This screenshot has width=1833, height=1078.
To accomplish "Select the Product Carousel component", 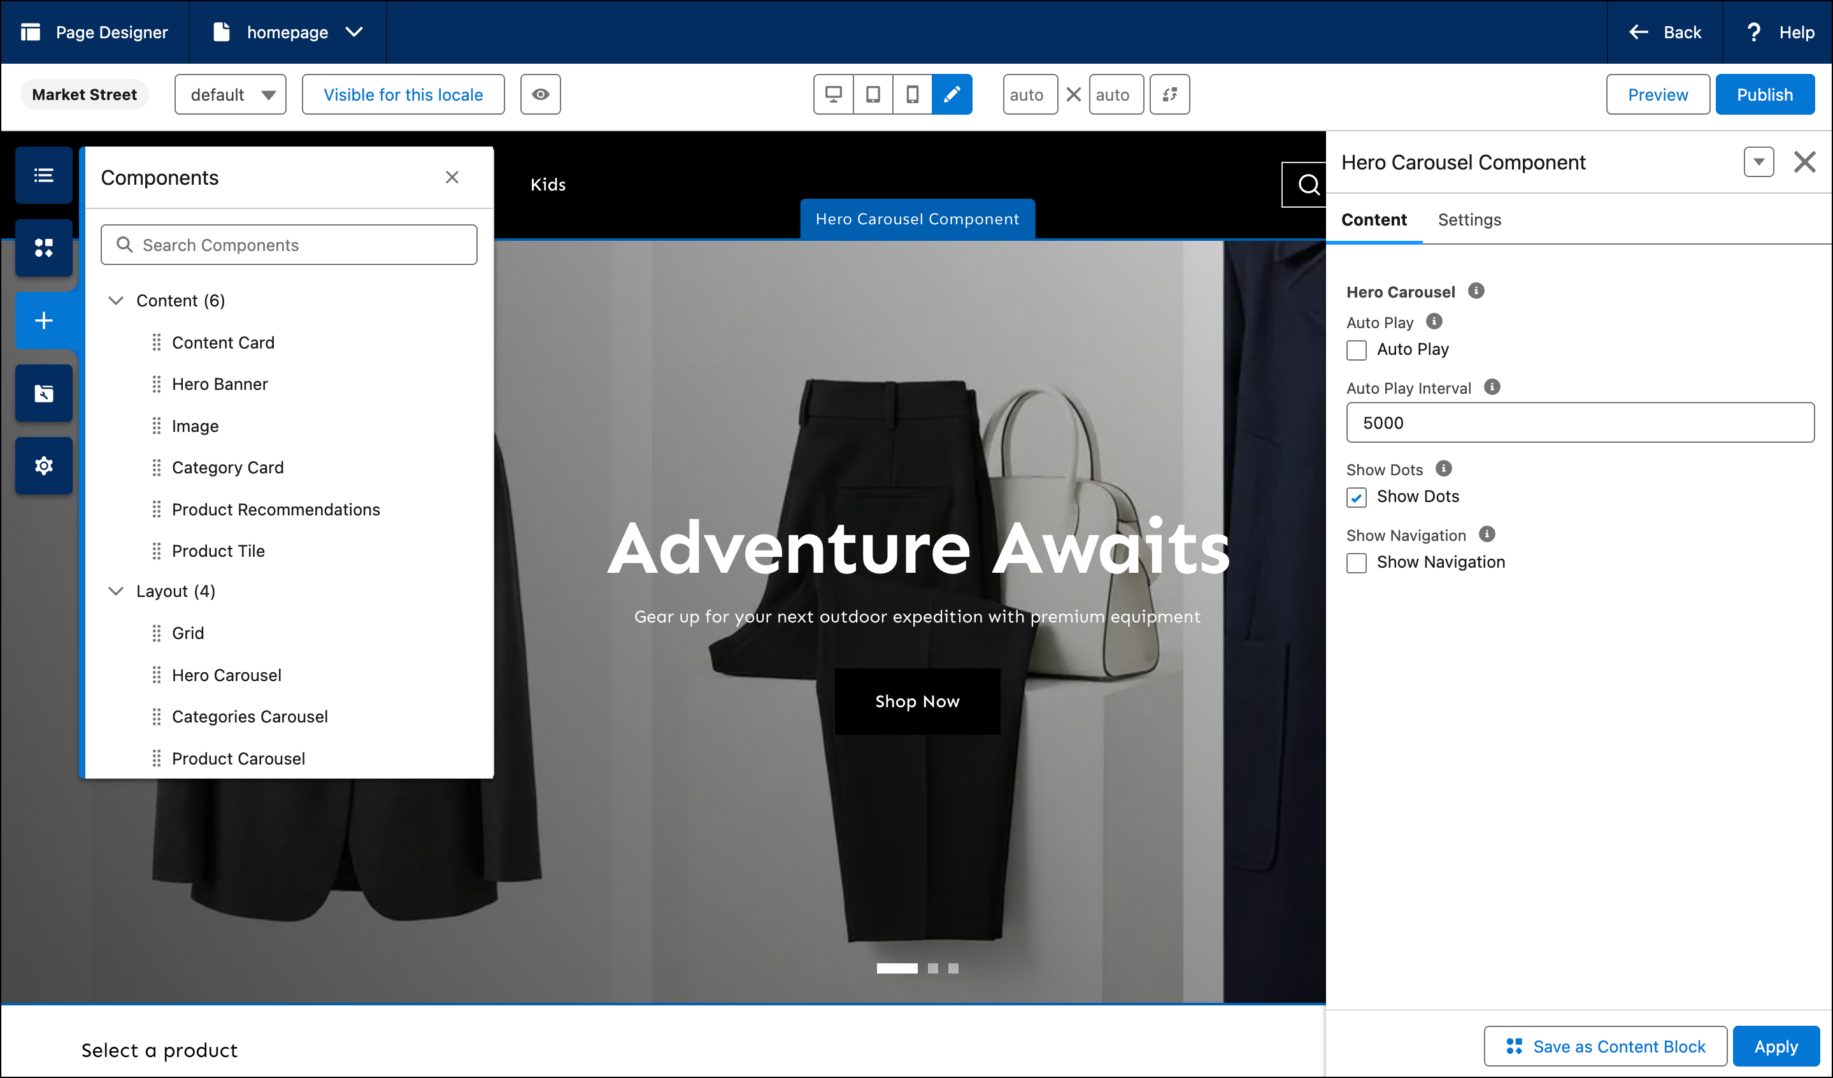I will coord(239,759).
